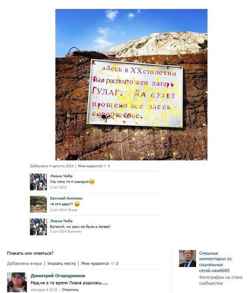This screenshot has width=251, height=293.
Task: Open Евгений Антипин's avatar picture
Action: 38,204
